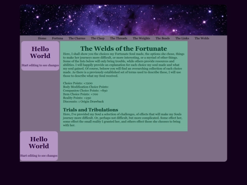Select the 'Trials and Tribulations' subheading

(91, 110)
